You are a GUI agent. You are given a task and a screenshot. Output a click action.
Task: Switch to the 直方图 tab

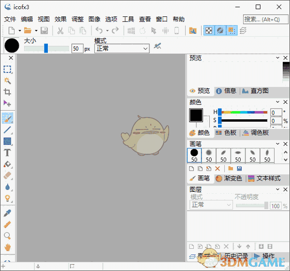(x=255, y=91)
